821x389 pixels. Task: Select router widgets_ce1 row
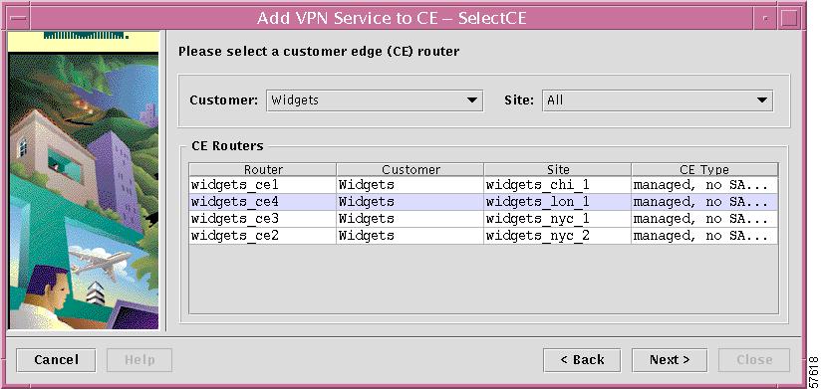coord(483,185)
